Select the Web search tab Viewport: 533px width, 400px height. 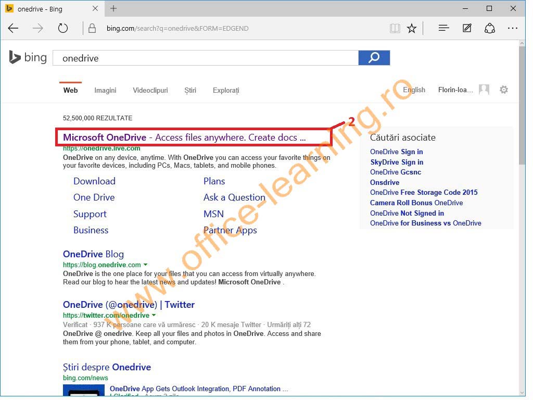pos(70,91)
